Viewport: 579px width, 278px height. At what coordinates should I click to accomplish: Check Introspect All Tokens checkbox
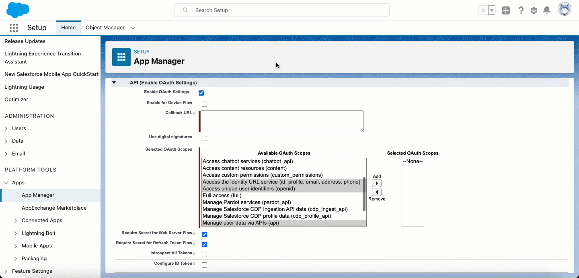204,255
